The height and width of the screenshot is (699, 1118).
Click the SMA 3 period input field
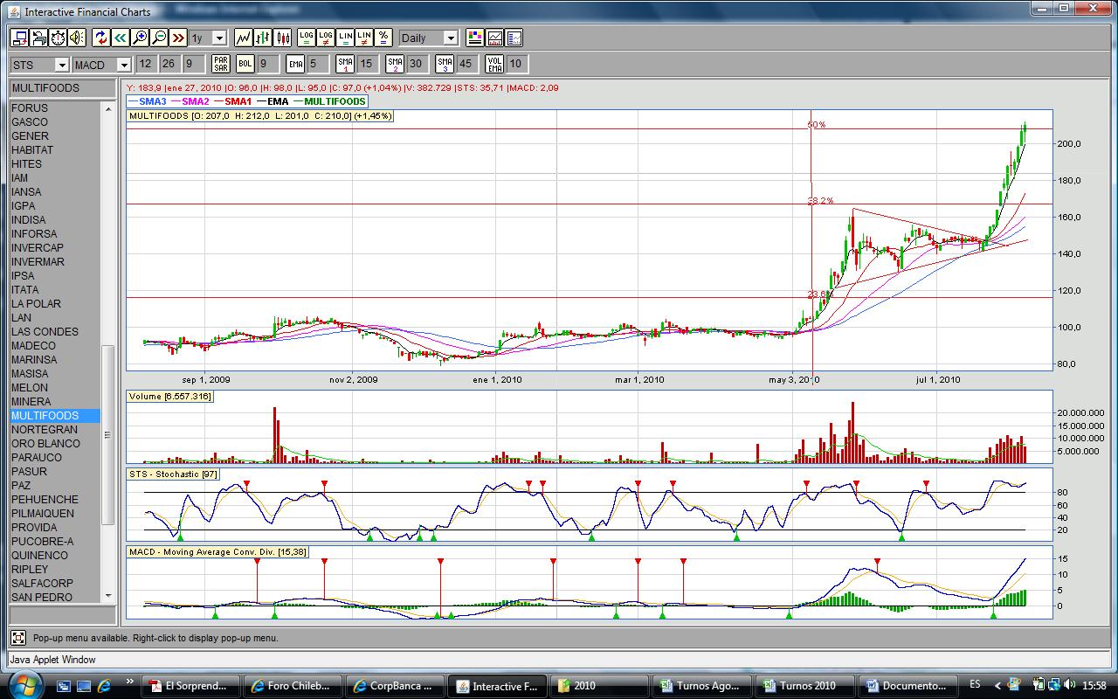click(466, 64)
